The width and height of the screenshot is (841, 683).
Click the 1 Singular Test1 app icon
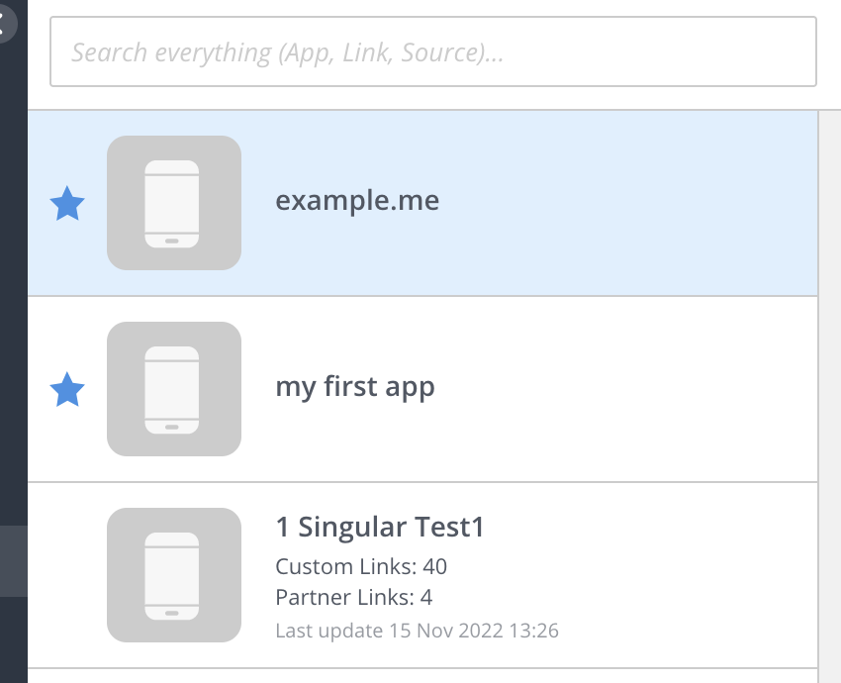[x=174, y=575]
